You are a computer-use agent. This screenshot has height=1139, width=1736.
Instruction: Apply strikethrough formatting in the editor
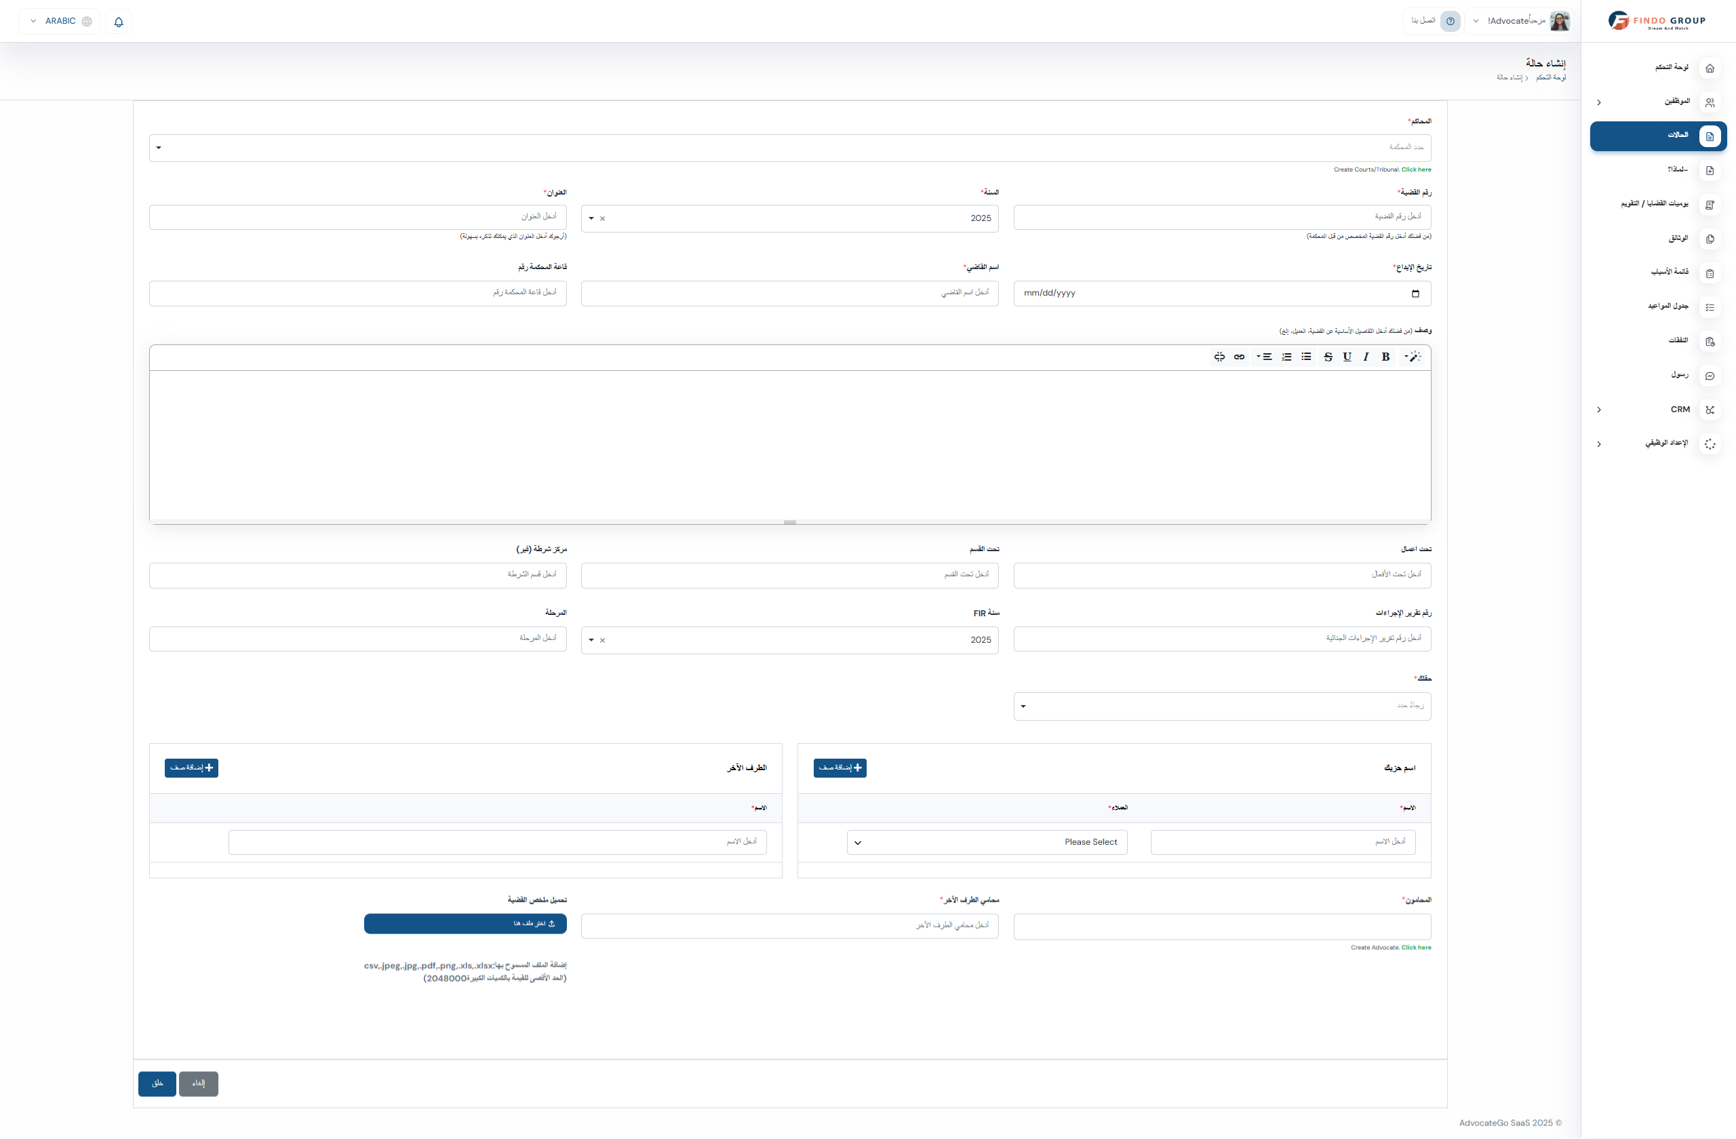(1327, 357)
